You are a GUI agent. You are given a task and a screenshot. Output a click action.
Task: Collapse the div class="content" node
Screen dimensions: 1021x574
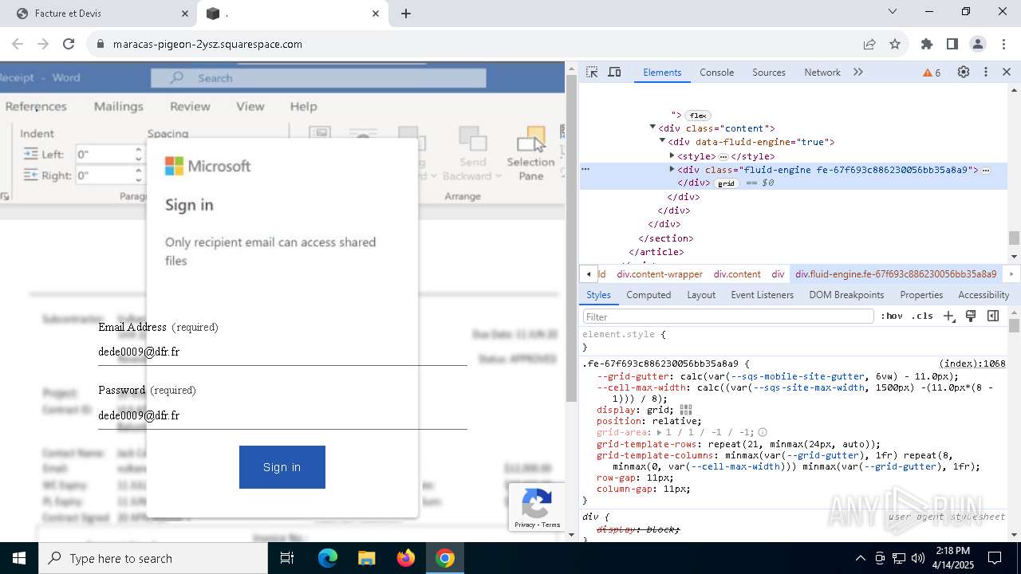652,128
